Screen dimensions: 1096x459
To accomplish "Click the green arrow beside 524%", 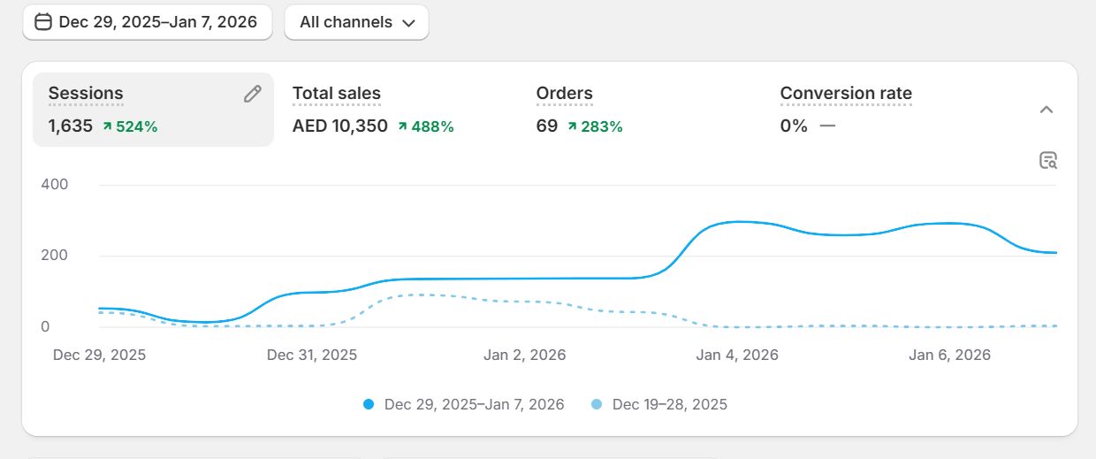I will (x=107, y=126).
